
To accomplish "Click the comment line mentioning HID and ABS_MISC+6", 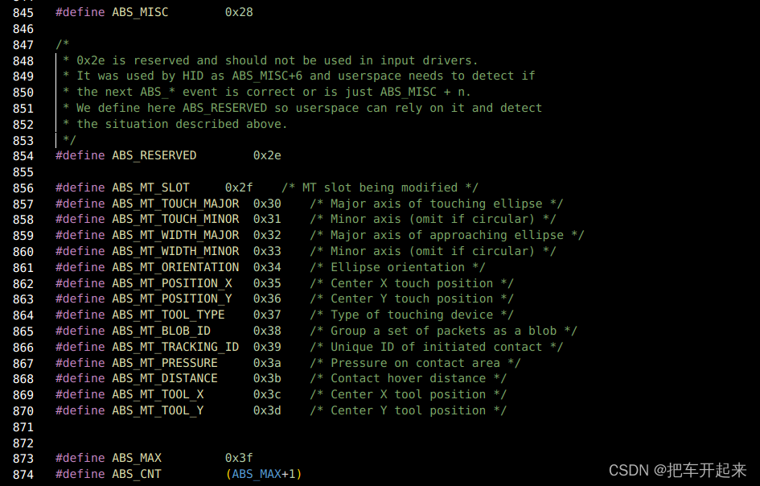I will tap(299, 76).
